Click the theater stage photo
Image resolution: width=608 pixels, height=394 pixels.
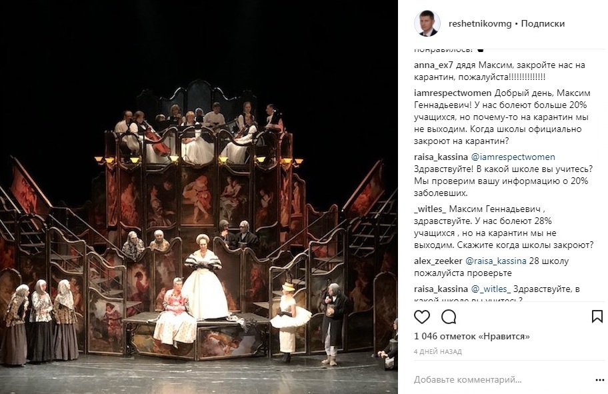coord(199,197)
